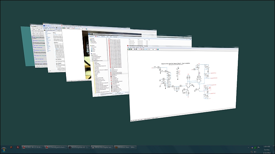Open the Action Center flag icon
The height and width of the screenshot is (154, 275).
(x=259, y=147)
